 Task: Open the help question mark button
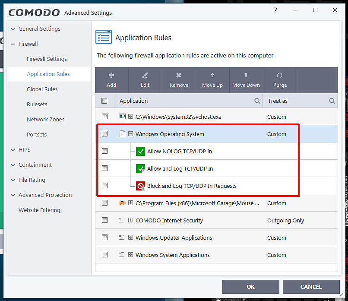275,10
